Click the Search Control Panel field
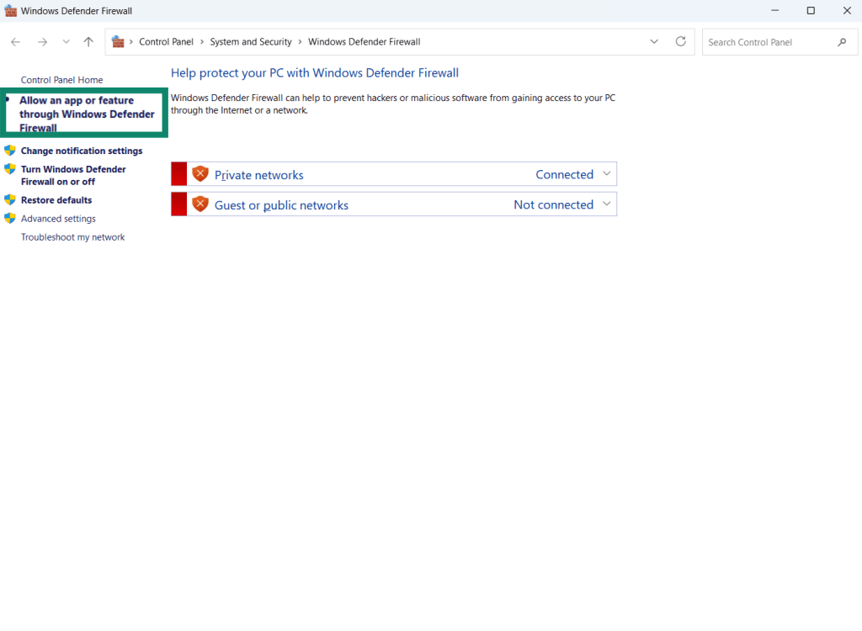The height and width of the screenshot is (631, 862). coord(780,42)
